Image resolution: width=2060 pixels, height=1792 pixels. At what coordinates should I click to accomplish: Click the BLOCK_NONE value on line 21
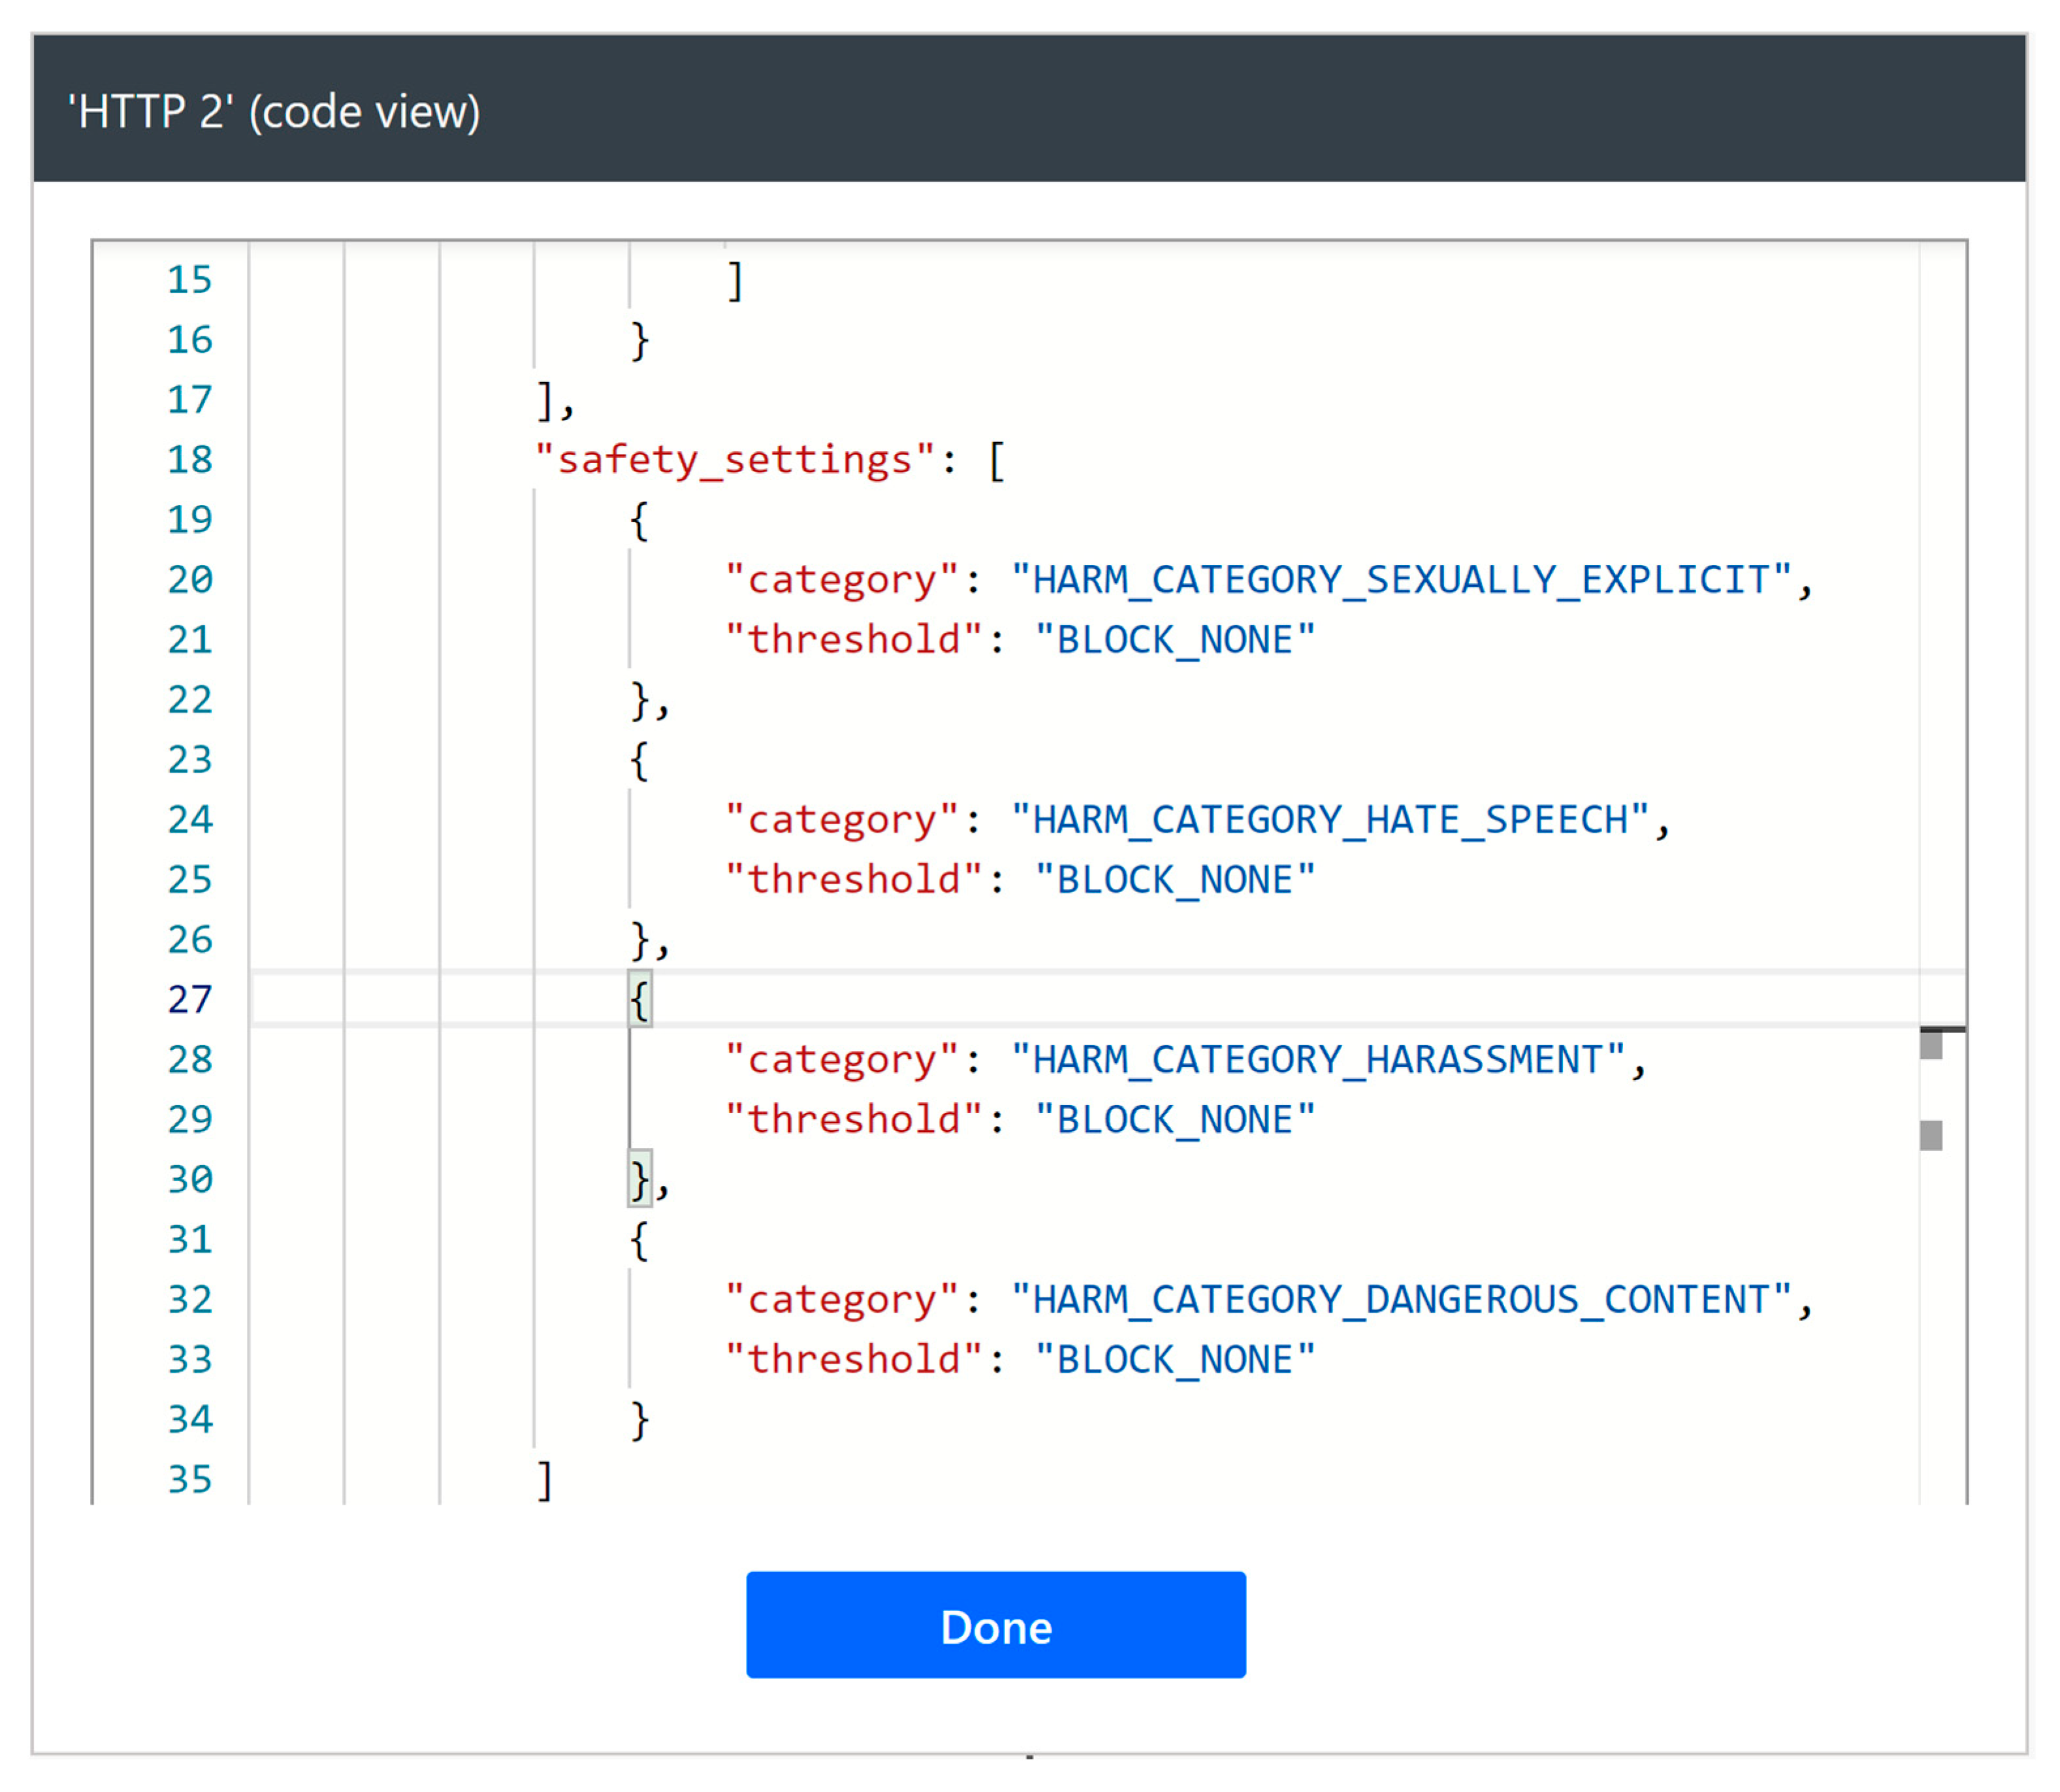(1174, 640)
